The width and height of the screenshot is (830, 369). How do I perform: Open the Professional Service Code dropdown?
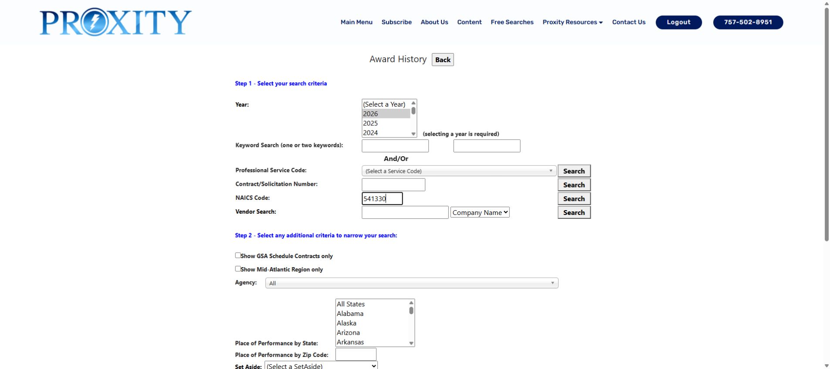click(x=459, y=171)
